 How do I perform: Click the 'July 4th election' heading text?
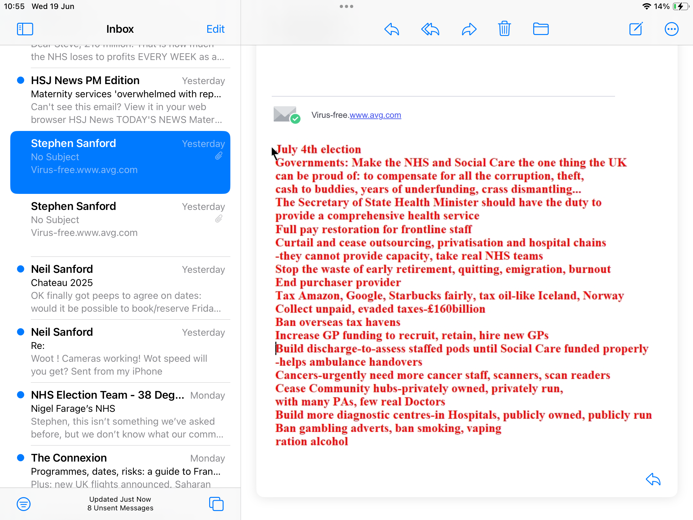pos(318,149)
